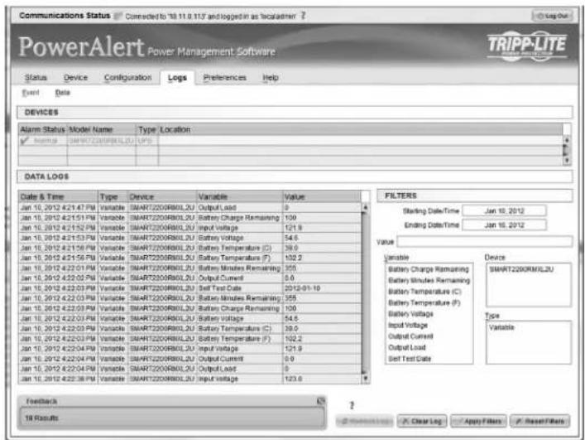Click the Type column header in Devices table
Screen dimensions: 585x440
coord(147,129)
